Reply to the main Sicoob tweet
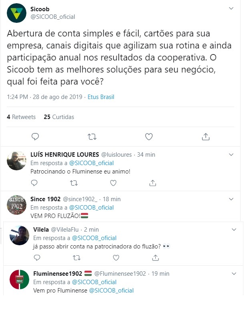Image resolution: width=245 pixels, height=319 pixels. (35, 137)
